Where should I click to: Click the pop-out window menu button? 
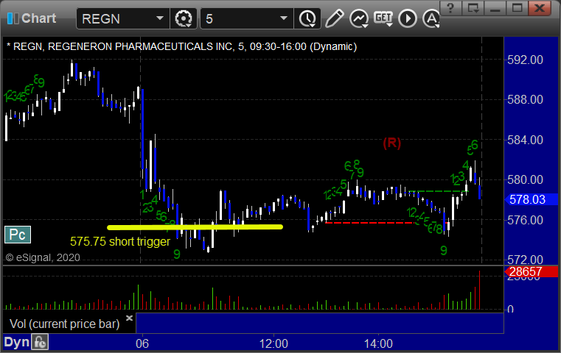point(473,8)
